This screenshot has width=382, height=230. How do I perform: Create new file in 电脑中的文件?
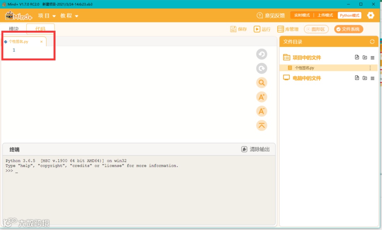(x=357, y=78)
